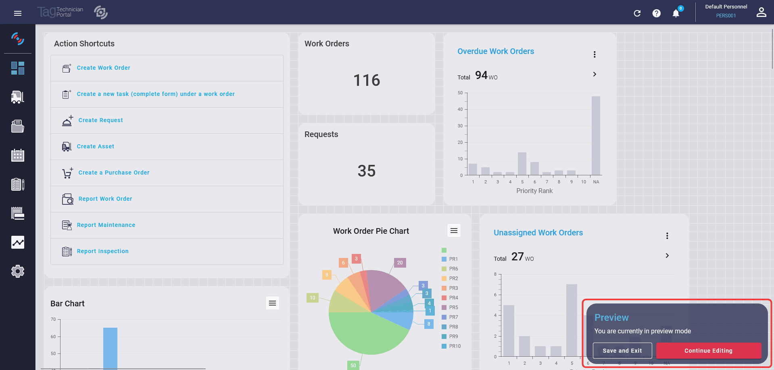
Task: Click Unassigned Work Orders title link
Action: pos(538,233)
